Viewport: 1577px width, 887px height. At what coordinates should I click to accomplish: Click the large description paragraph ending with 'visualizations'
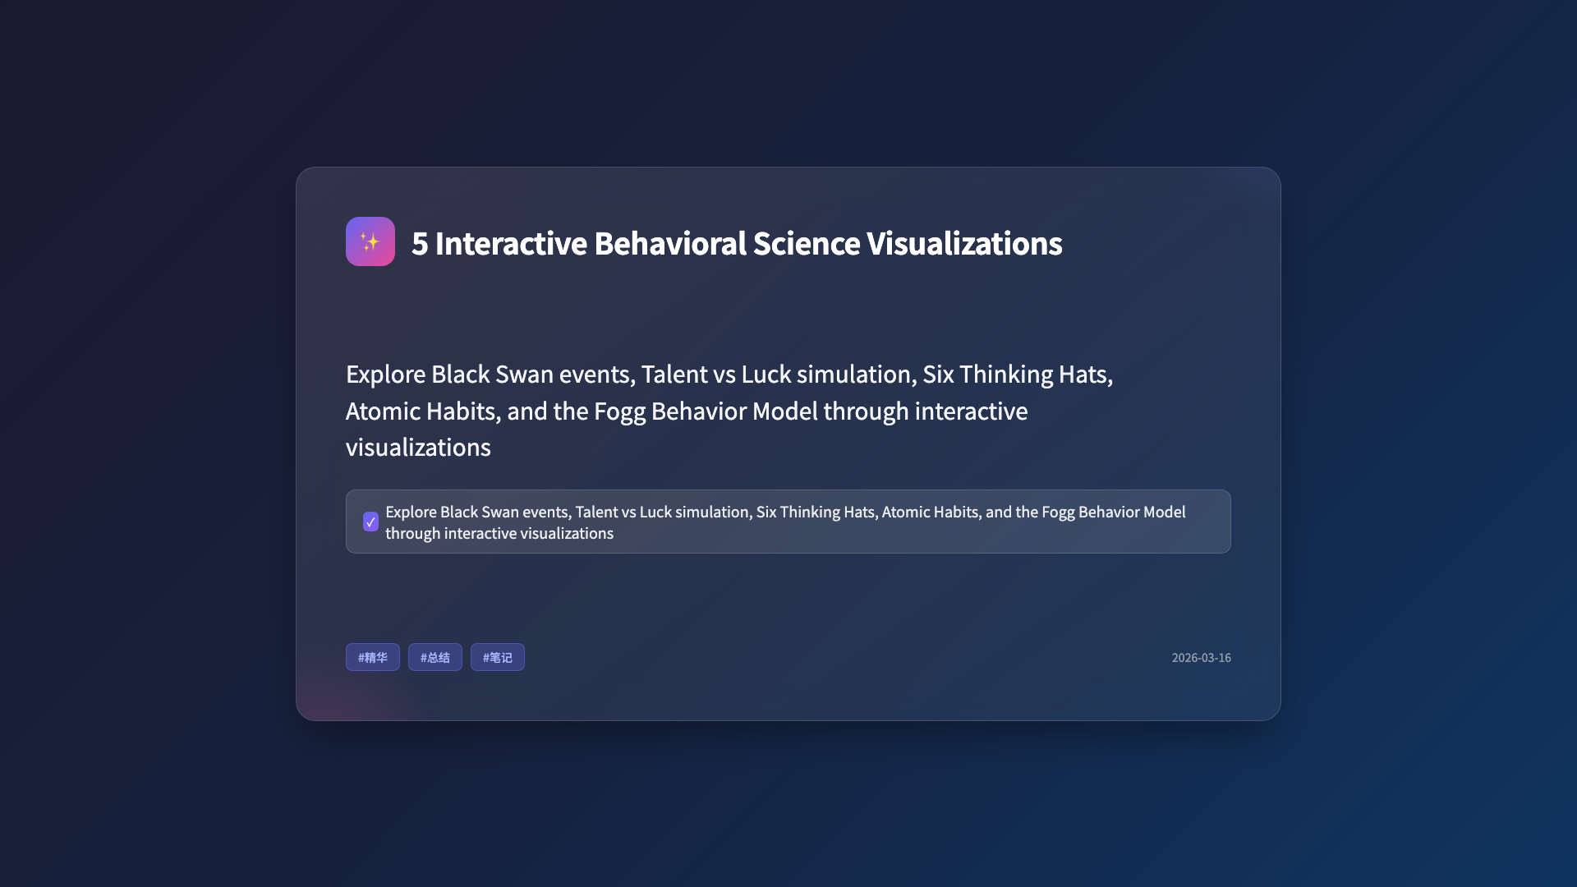(729, 411)
